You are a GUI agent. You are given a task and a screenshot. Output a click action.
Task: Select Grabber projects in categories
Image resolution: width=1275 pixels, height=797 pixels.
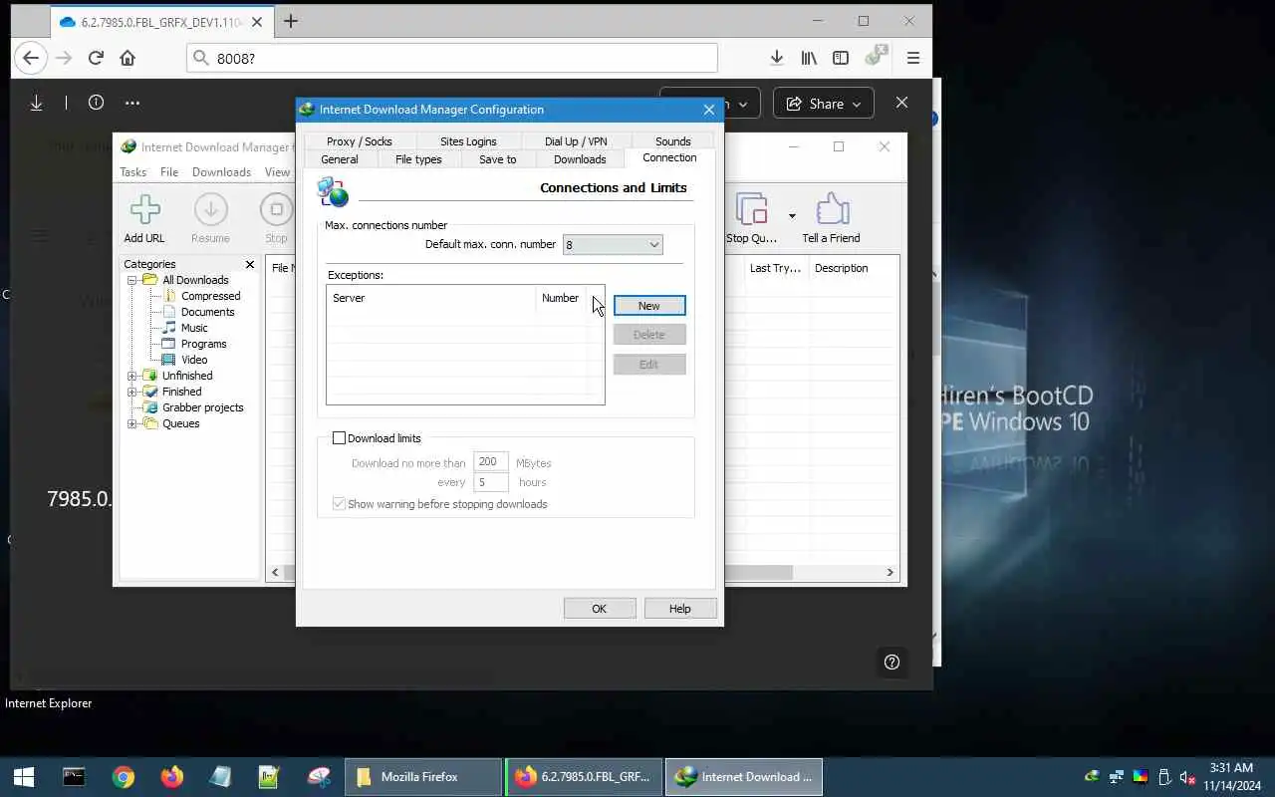coord(202,407)
